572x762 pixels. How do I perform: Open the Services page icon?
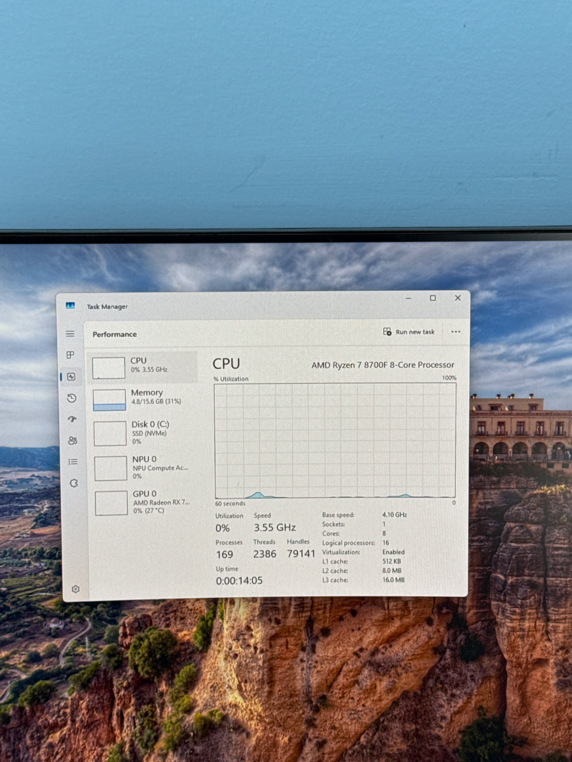click(x=74, y=483)
